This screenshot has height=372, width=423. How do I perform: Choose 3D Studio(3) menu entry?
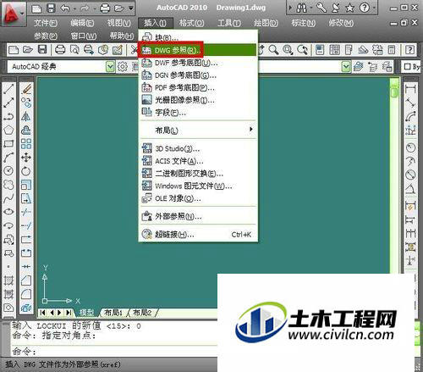[x=198, y=148]
